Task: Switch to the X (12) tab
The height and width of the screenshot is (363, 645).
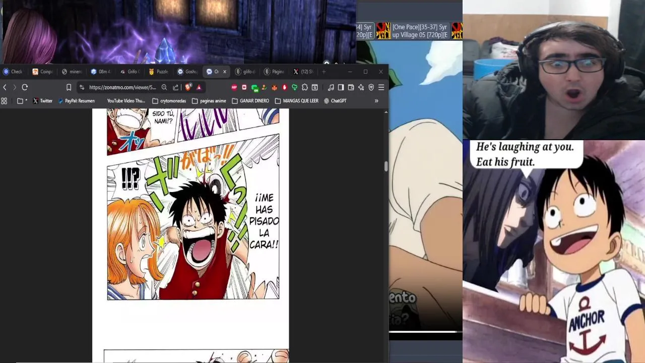Action: [x=304, y=72]
